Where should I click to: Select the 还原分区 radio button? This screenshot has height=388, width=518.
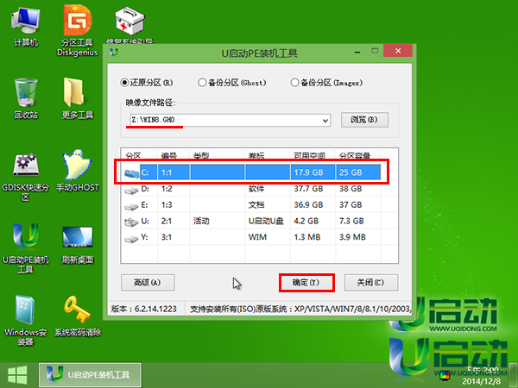(x=125, y=83)
